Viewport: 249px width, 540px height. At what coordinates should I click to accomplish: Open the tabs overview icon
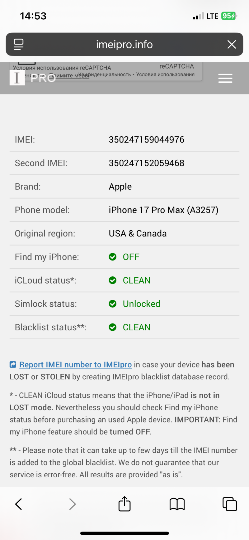pos(230,504)
